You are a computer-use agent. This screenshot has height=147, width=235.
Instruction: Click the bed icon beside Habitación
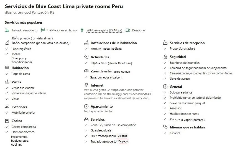click(7, 67)
